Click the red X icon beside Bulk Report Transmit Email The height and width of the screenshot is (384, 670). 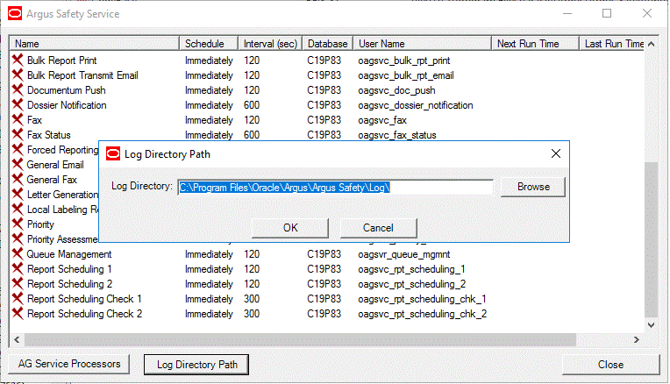coord(18,75)
